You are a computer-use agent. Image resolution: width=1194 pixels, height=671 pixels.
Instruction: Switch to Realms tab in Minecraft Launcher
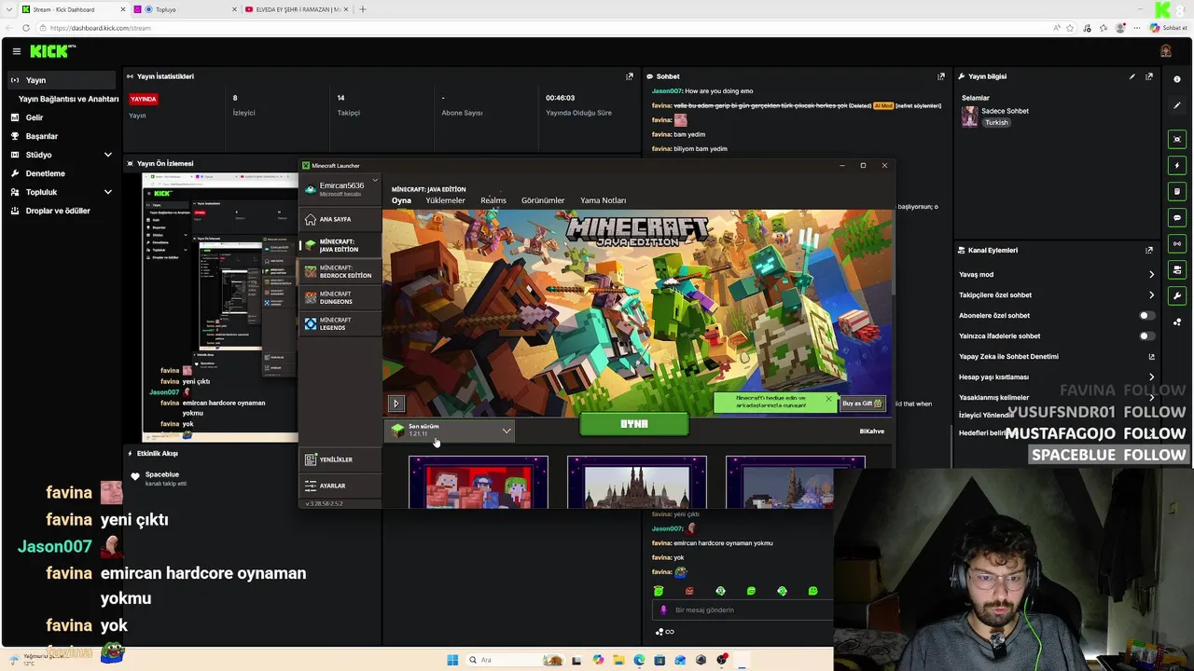click(493, 200)
